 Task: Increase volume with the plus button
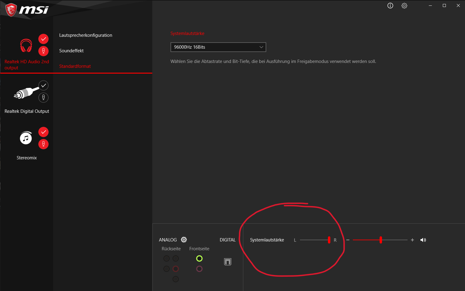pyautogui.click(x=412, y=240)
